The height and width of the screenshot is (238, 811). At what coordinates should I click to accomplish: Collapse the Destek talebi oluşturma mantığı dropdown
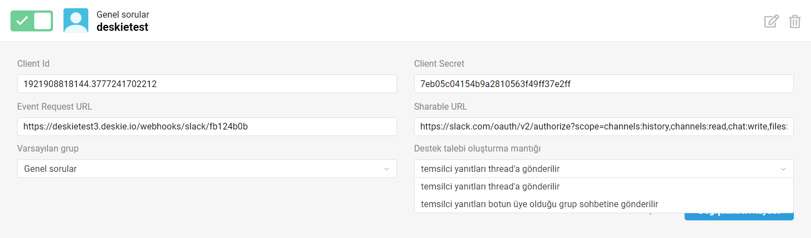[x=604, y=169]
